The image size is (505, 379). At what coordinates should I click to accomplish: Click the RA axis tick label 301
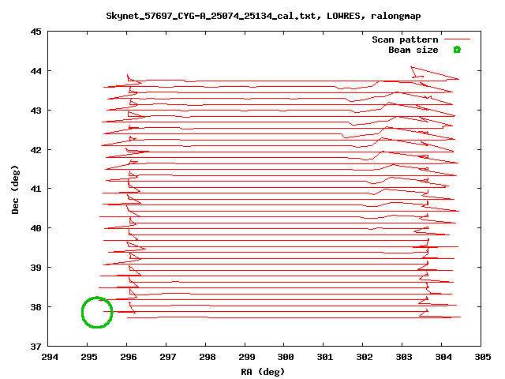(324, 357)
